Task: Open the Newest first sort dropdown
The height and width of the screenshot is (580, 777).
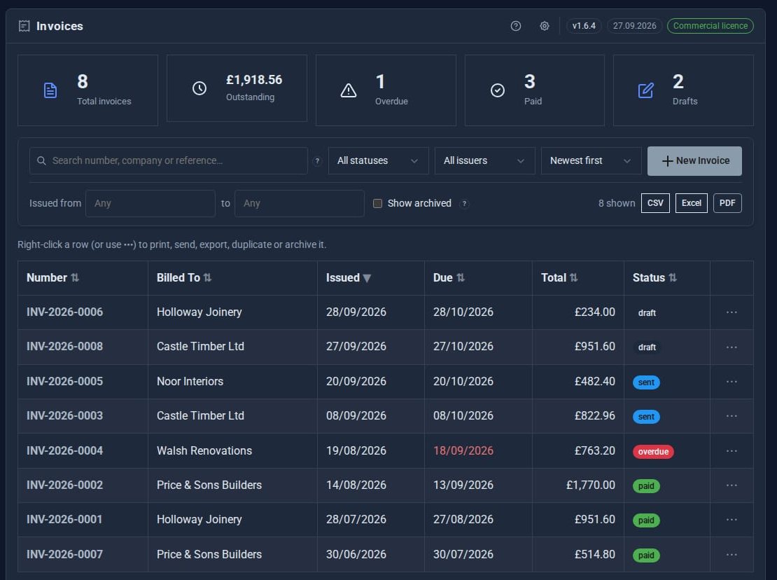Action: pyautogui.click(x=591, y=160)
